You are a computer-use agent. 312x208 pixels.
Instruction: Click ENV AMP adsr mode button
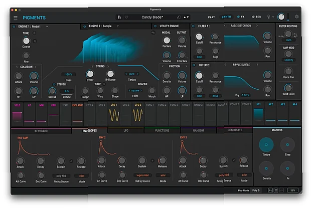(82, 176)
